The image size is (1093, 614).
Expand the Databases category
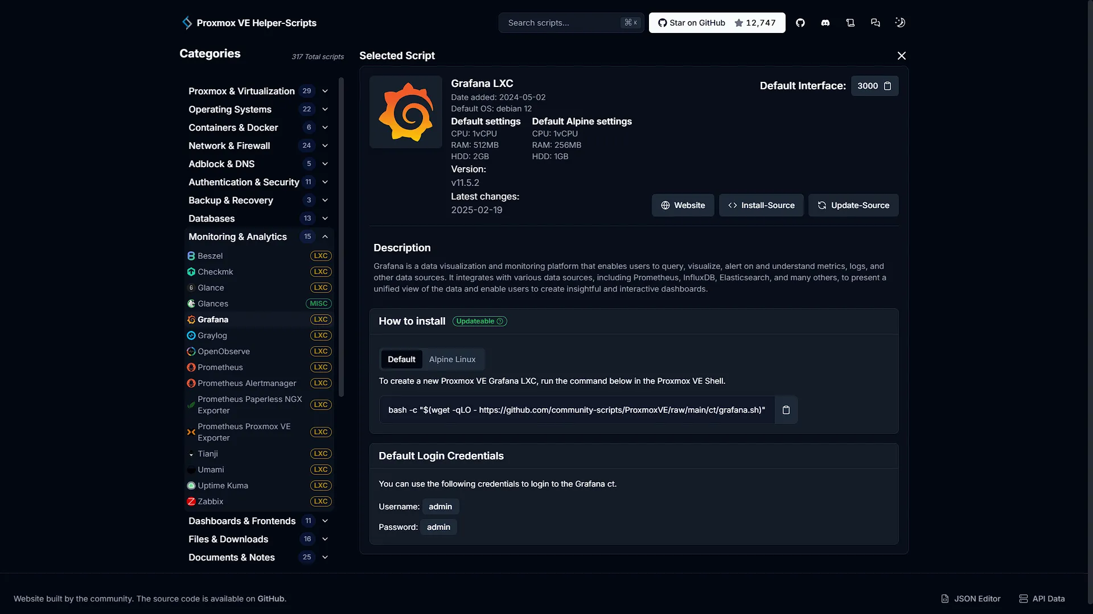click(x=259, y=218)
